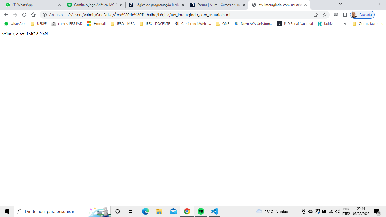Open whatsApp bookmark

coord(15,24)
